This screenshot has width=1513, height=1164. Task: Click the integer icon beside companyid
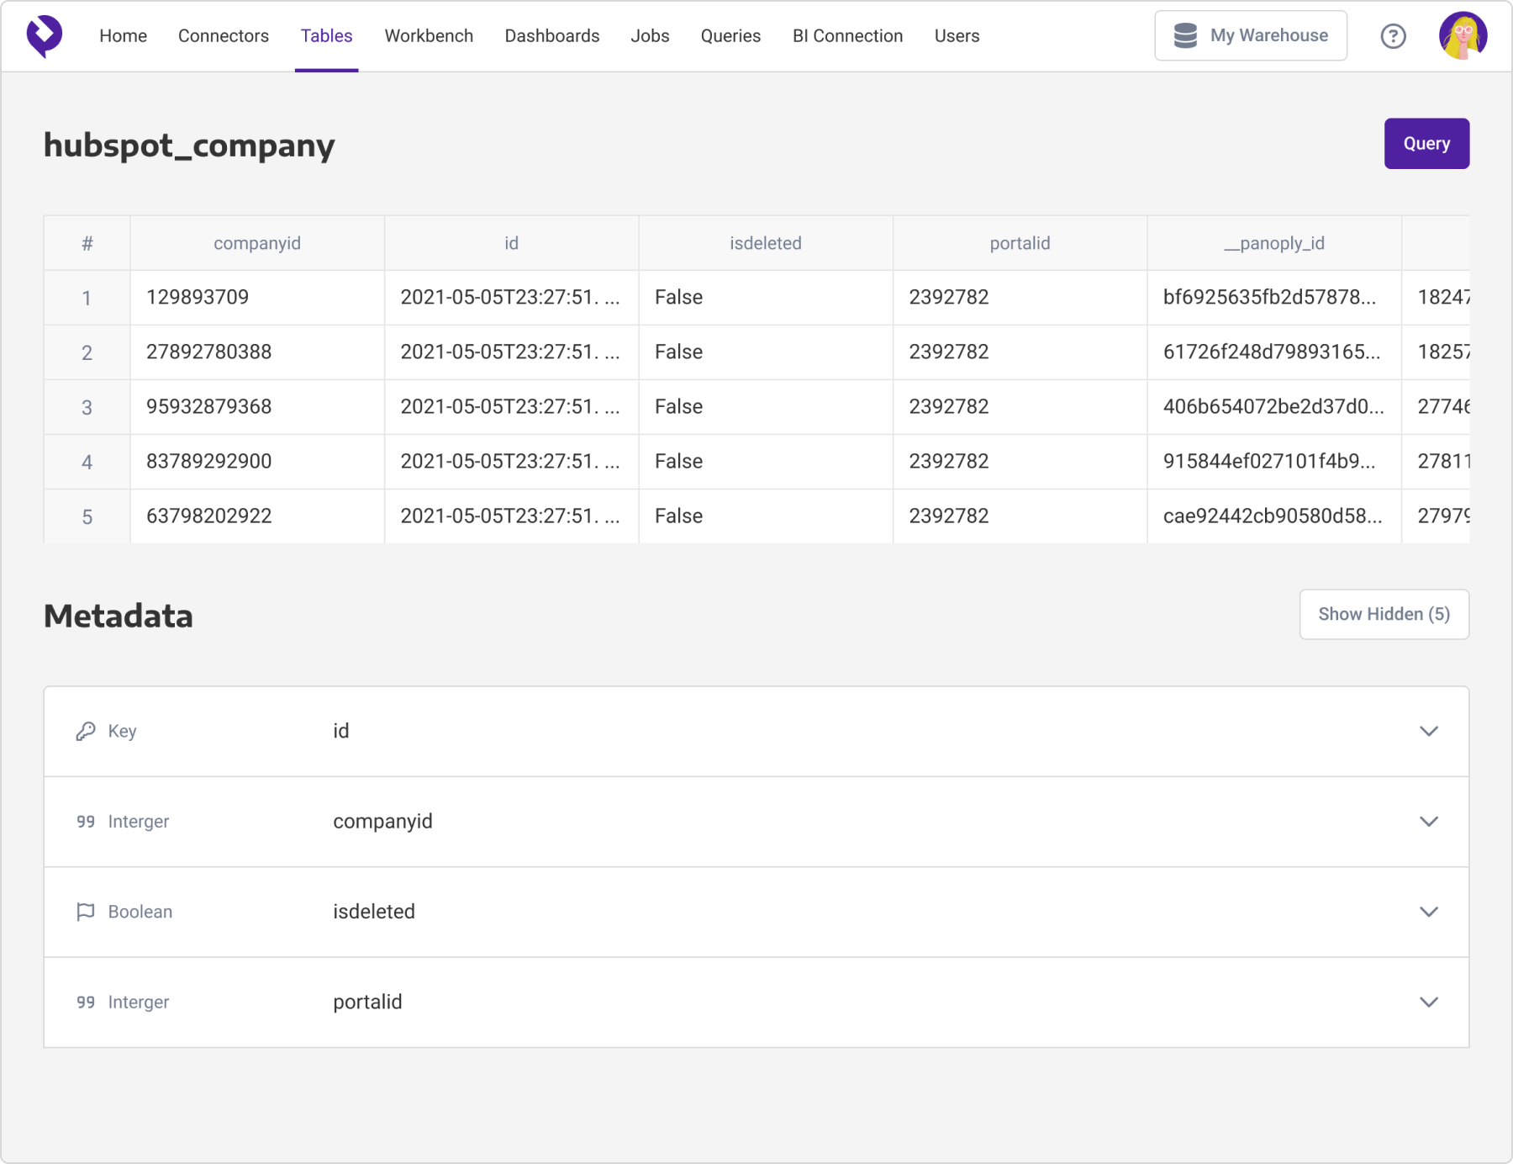(85, 822)
